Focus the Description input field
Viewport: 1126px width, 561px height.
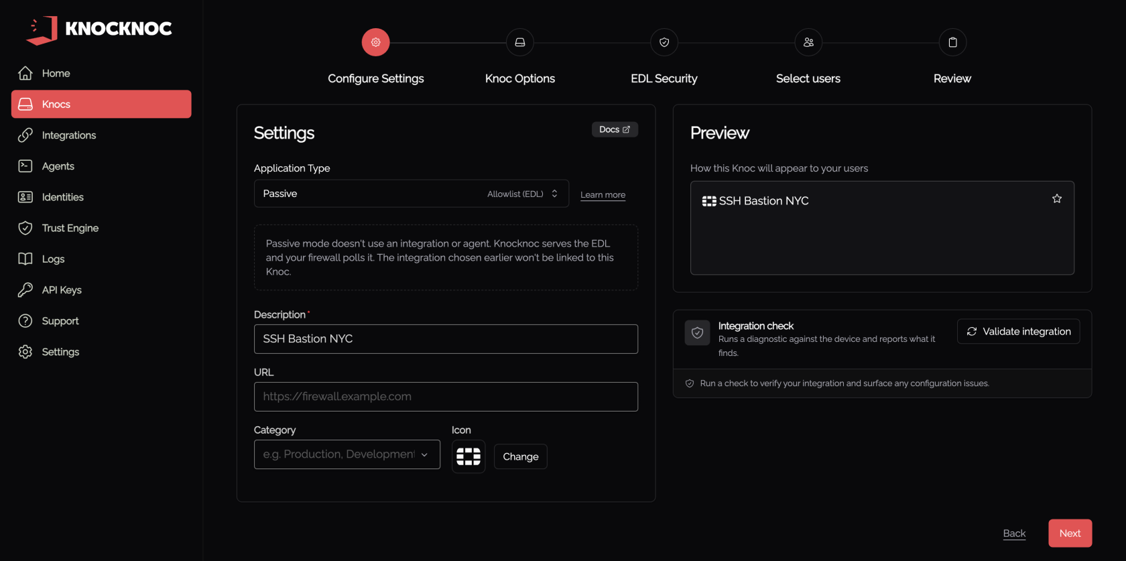(x=446, y=339)
